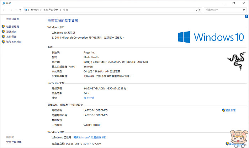Click product ID '00325-96512-30117-AAOEM'
The height and width of the screenshot is (148, 249).
click(x=84, y=144)
